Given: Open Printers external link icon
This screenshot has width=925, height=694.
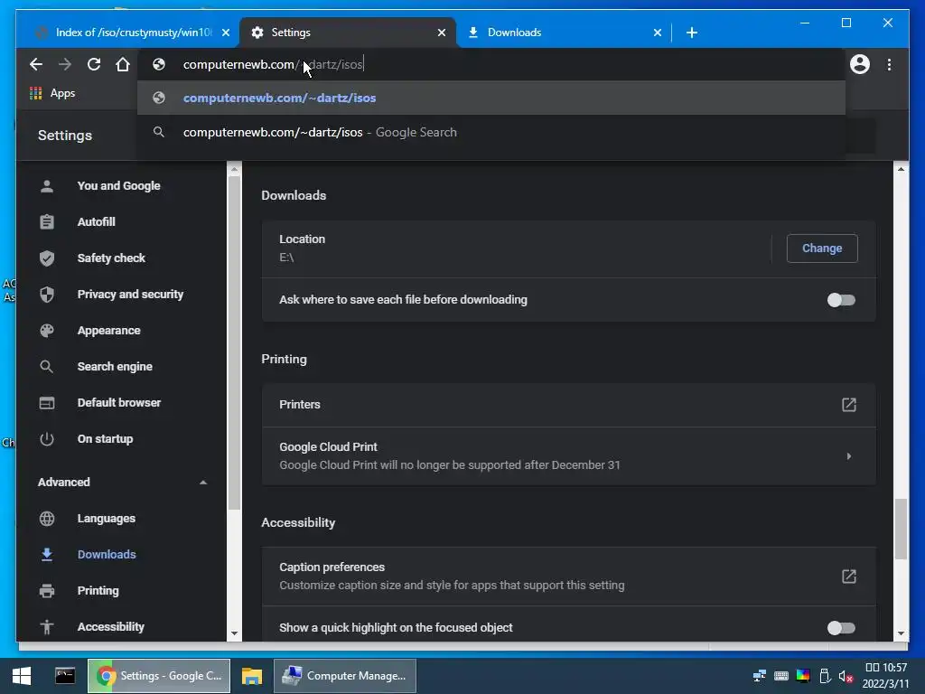Looking at the screenshot, I should click(848, 405).
